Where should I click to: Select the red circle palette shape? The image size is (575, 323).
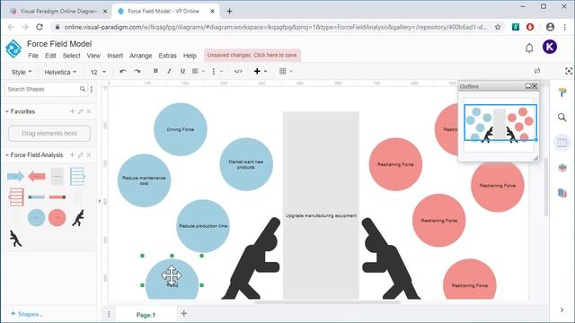pos(57,218)
